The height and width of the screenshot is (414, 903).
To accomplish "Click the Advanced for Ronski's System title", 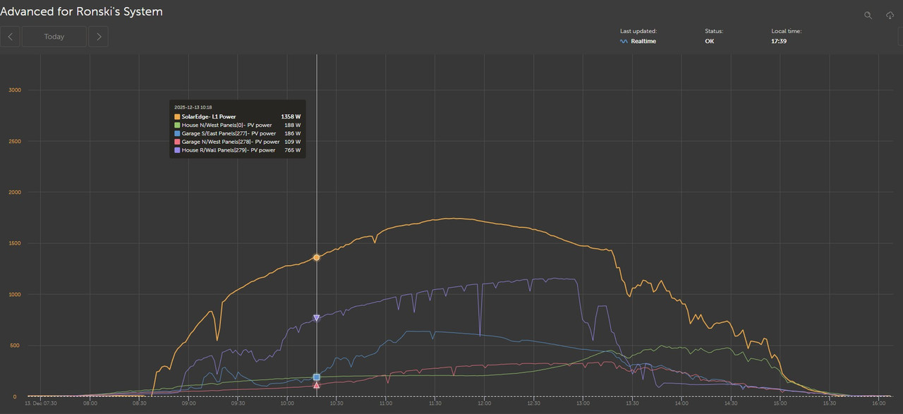I will [81, 11].
